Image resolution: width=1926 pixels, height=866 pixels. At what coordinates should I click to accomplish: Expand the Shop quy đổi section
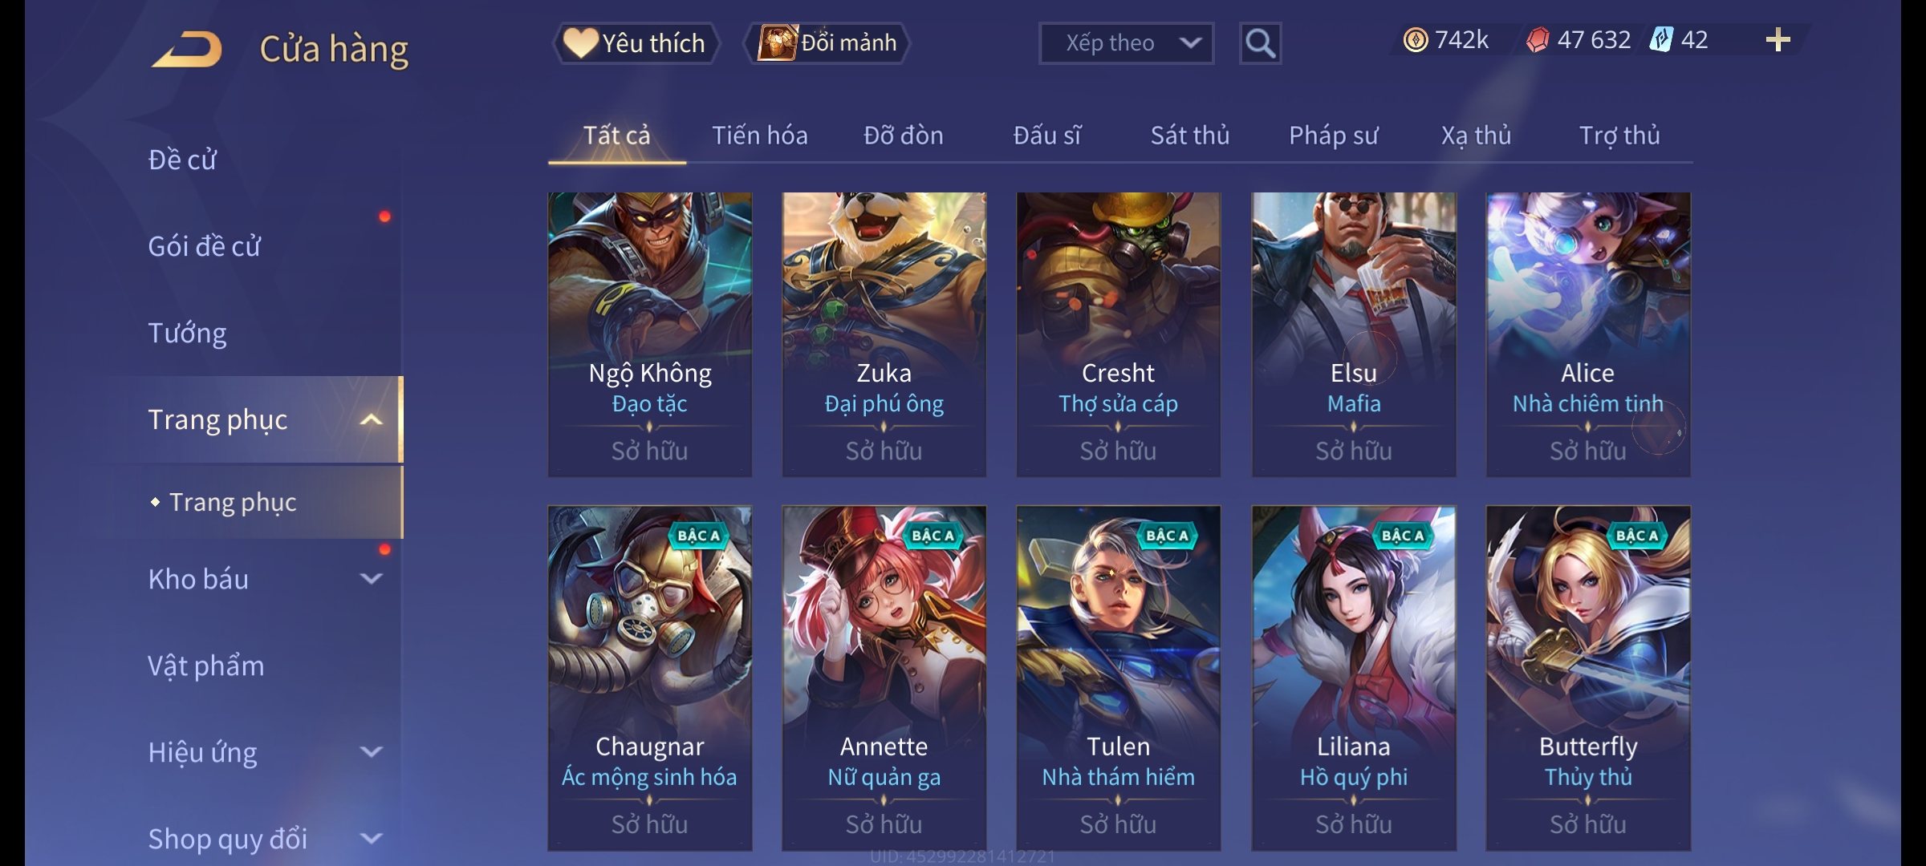[372, 839]
